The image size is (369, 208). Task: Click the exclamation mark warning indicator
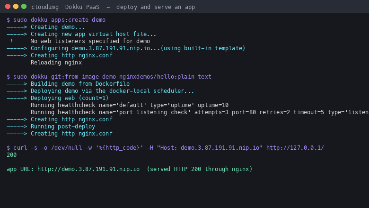click(x=12, y=41)
